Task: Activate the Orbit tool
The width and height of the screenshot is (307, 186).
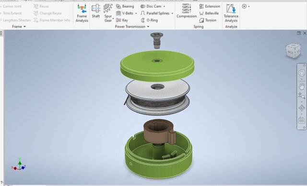Action: tap(302, 108)
